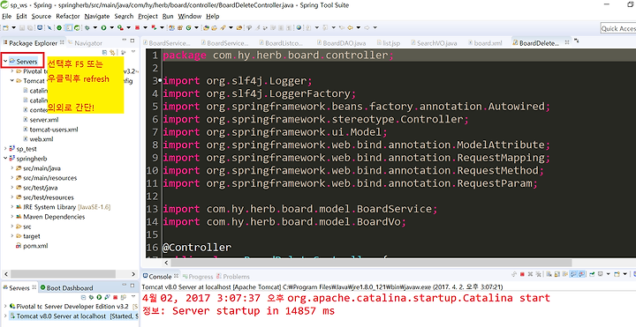Viewport: 636px width, 327px height.
Task: Select the pom.xml file
Action: [x=32, y=246]
